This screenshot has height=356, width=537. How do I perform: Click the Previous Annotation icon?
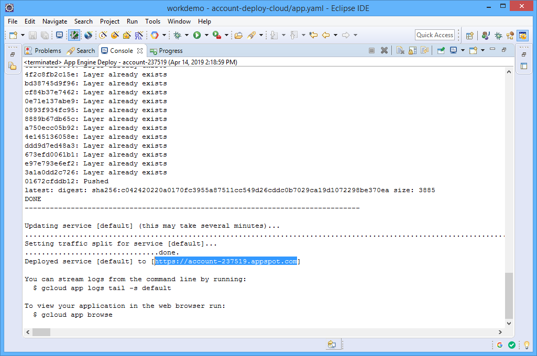pyautogui.click(x=294, y=35)
